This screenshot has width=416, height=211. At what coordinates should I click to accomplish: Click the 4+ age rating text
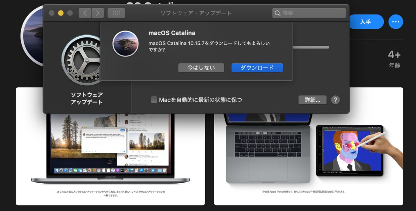394,55
